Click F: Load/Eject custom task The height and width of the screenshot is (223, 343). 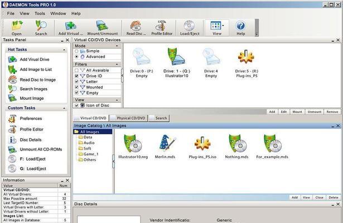[27, 159]
